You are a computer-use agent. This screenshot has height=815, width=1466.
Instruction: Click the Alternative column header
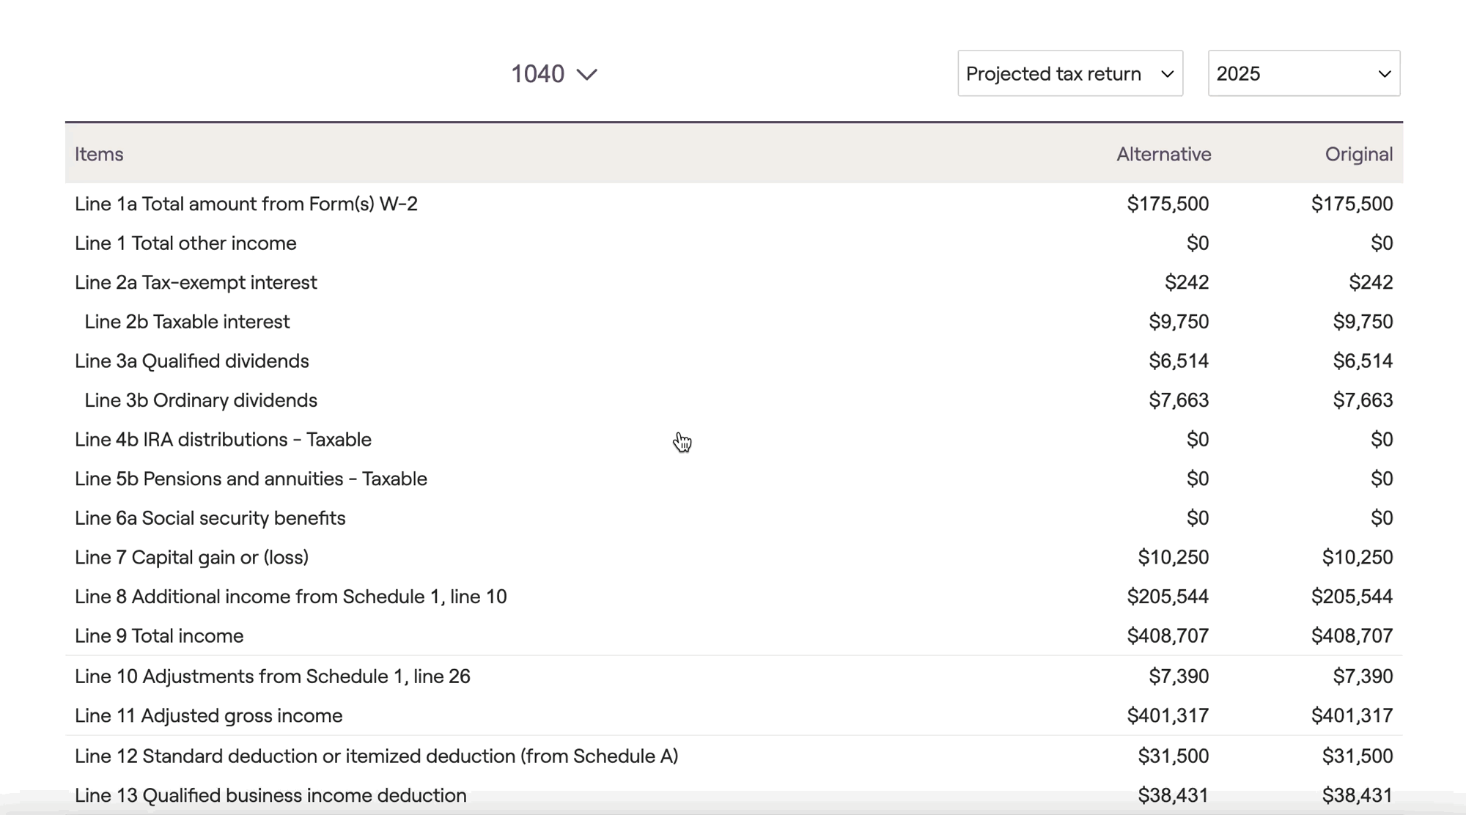pos(1163,154)
